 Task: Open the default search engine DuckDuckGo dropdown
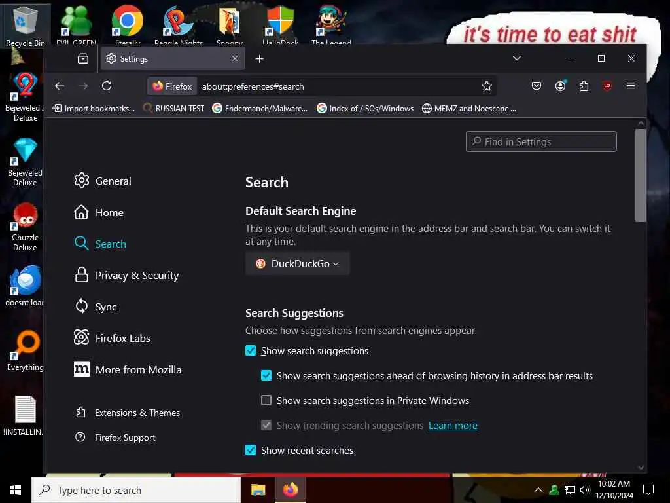(298, 263)
